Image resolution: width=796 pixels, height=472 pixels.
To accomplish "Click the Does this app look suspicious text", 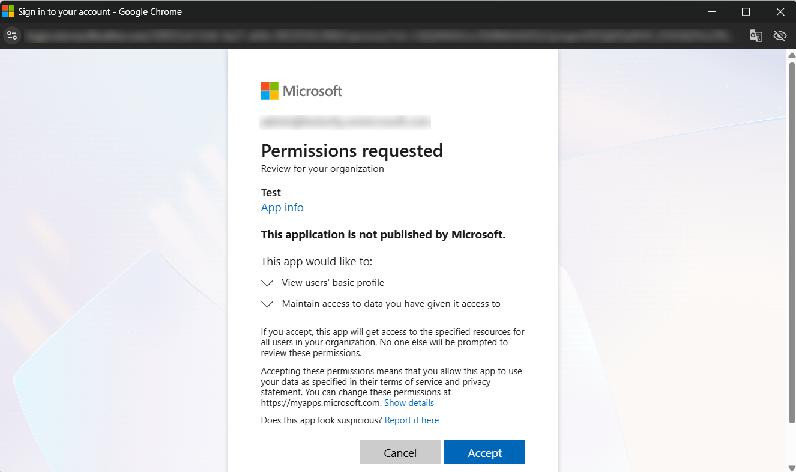I will point(321,420).
